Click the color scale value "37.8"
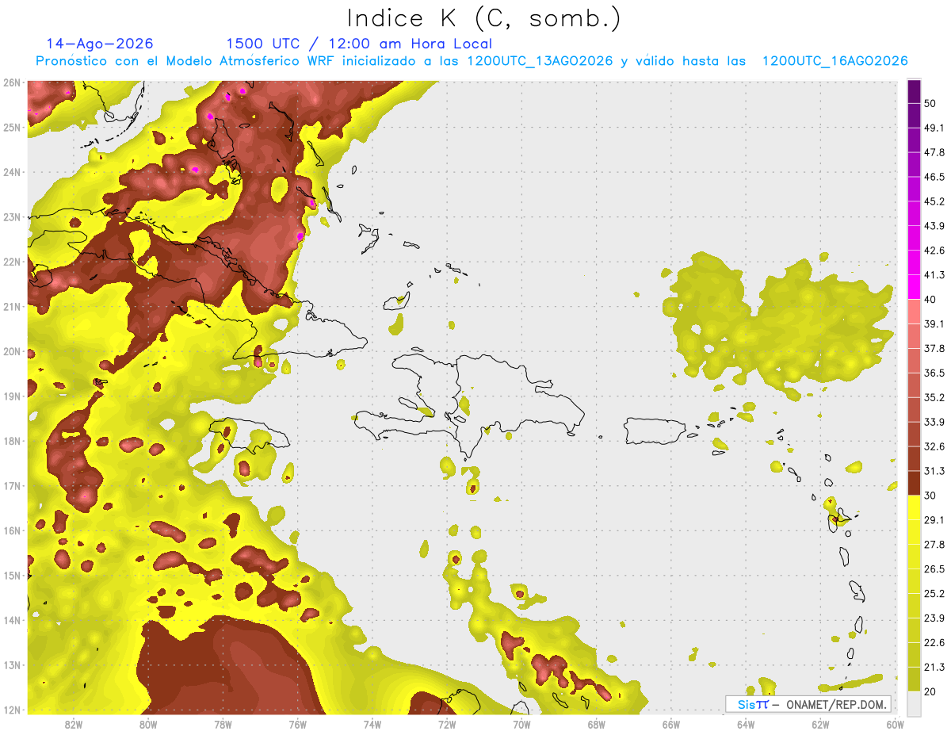 [934, 348]
